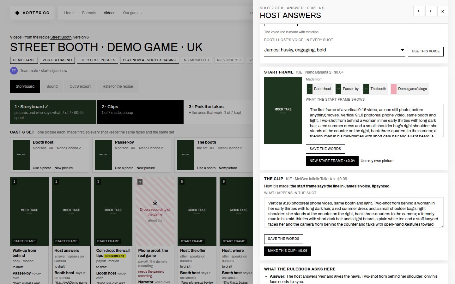
Task: Switch to Rate for the recipe tab
Action: [118, 86]
